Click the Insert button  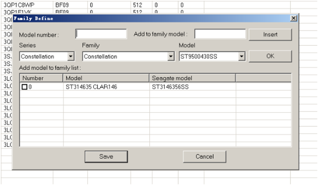(270, 34)
